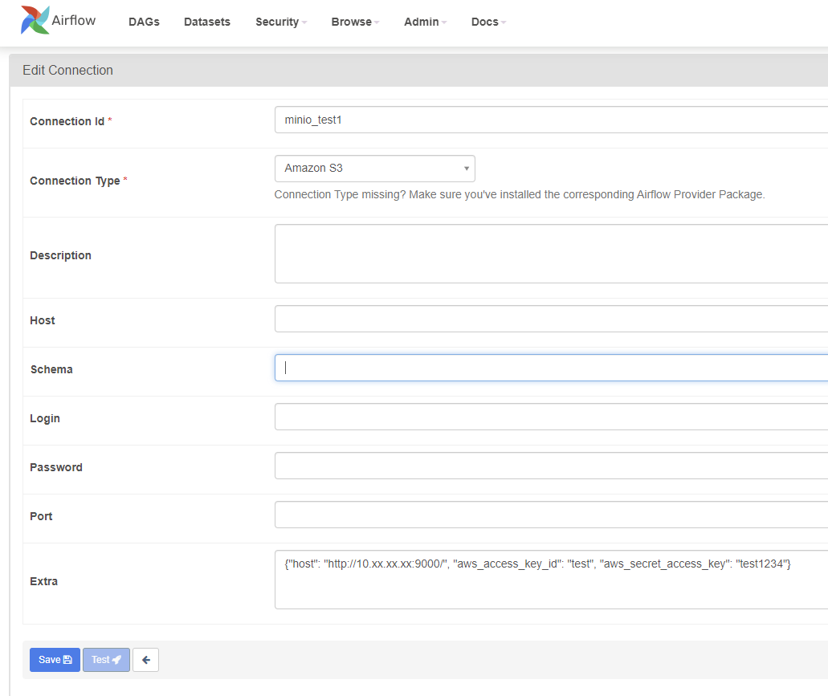Click the Password field label
Viewport: 828px width, 696px height.
click(56, 467)
